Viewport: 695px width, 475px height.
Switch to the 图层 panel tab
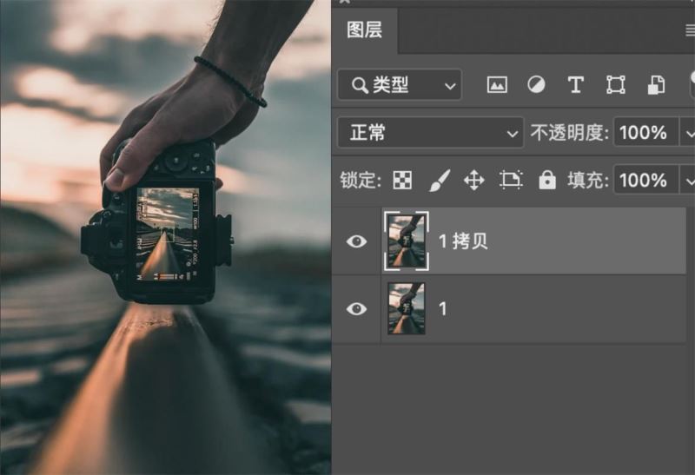pyautogui.click(x=364, y=30)
